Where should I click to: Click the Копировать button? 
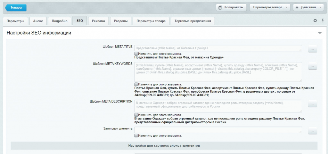pyautogui.click(x=231, y=7)
